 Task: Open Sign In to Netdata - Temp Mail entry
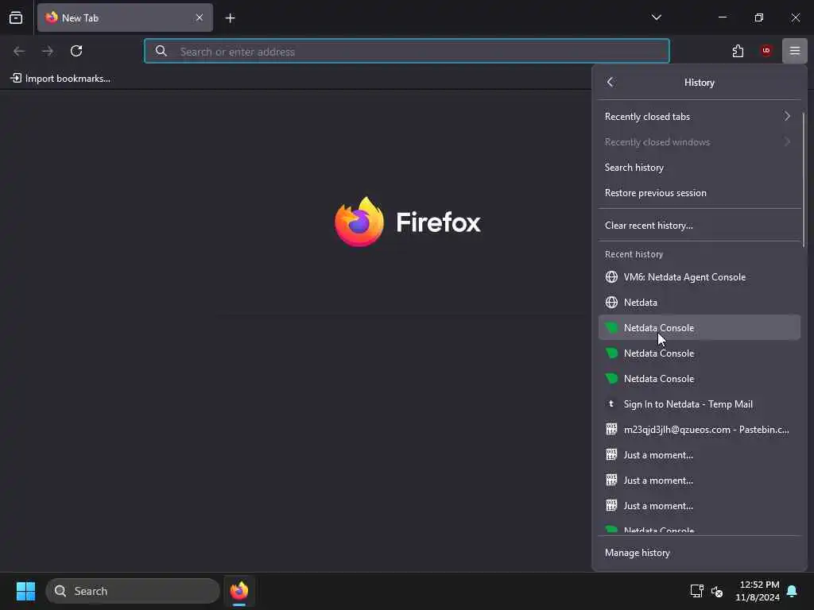(x=700, y=404)
